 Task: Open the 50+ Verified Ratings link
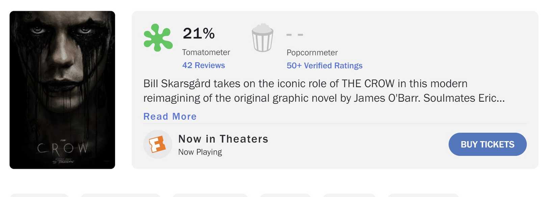324,66
